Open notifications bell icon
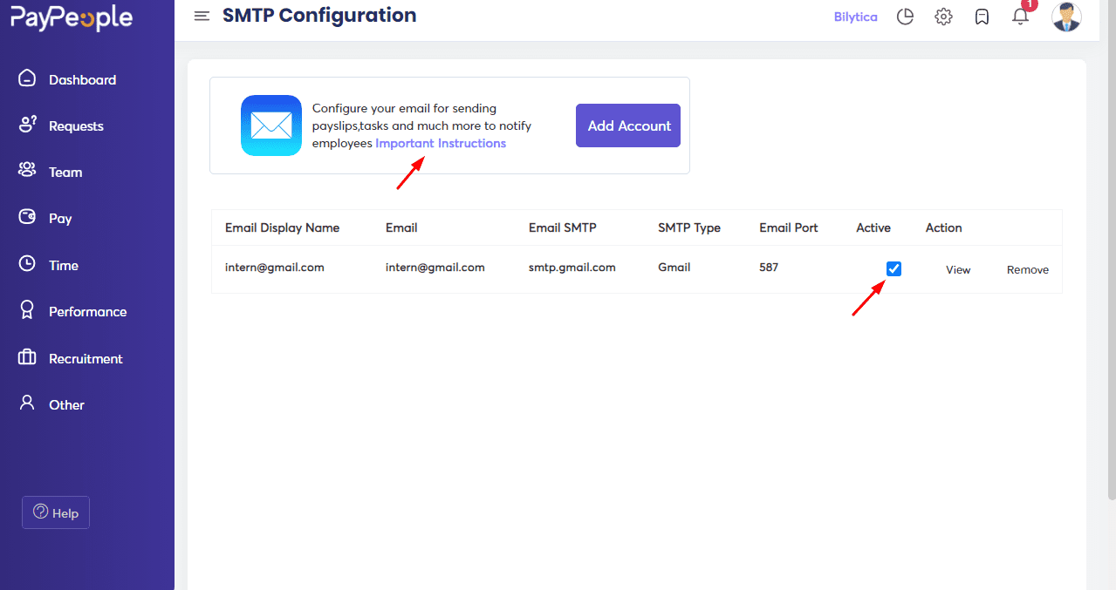 pyautogui.click(x=1020, y=17)
